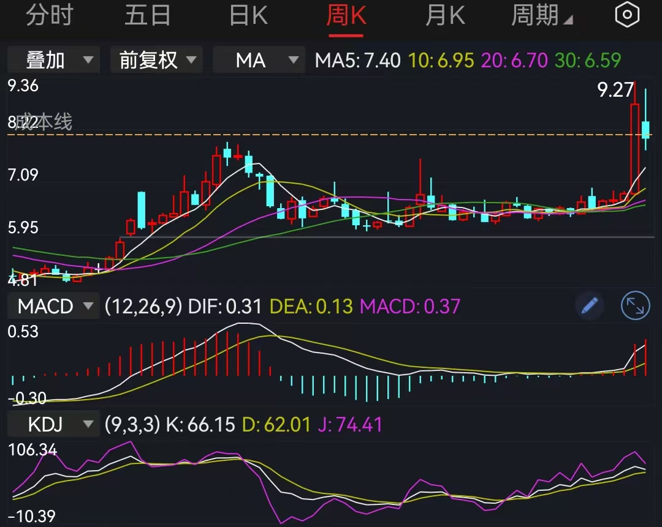This screenshot has width=662, height=527.
Task: Open the chart settings gear icon
Action: point(626,14)
